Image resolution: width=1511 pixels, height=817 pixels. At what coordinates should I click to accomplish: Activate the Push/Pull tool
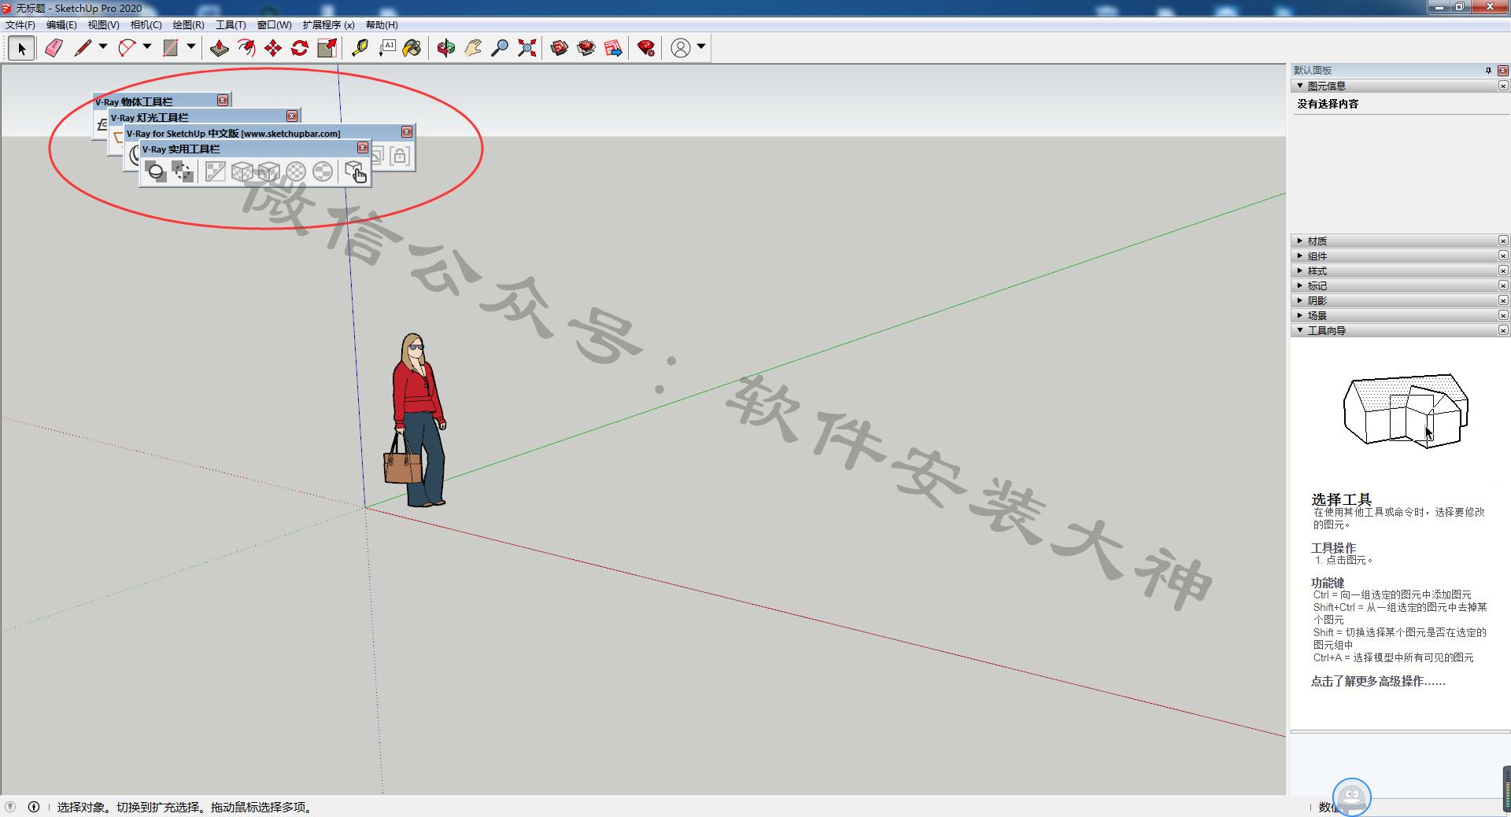[220, 49]
